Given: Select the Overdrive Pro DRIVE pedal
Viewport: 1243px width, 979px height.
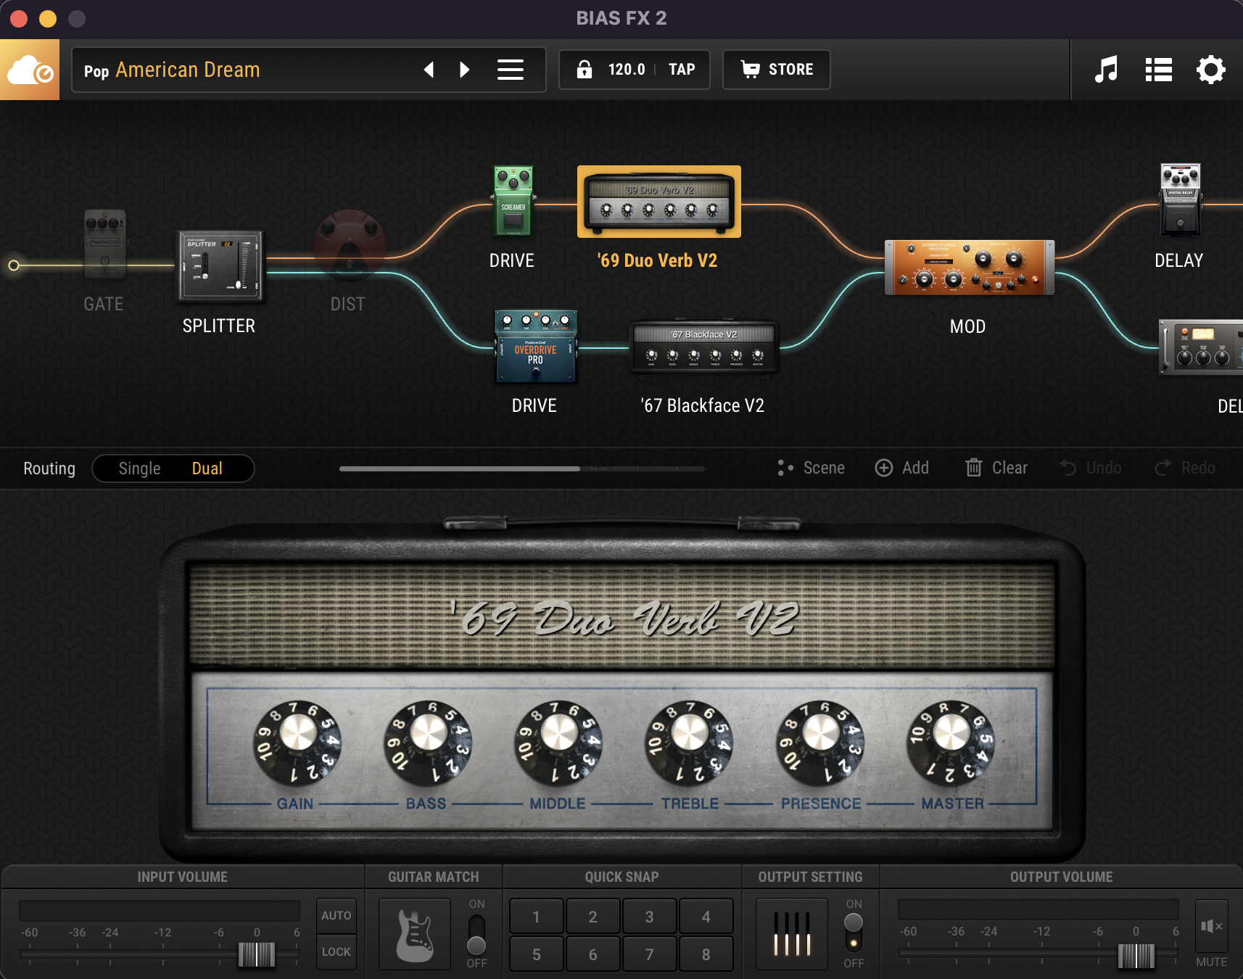Looking at the screenshot, I should tap(536, 347).
